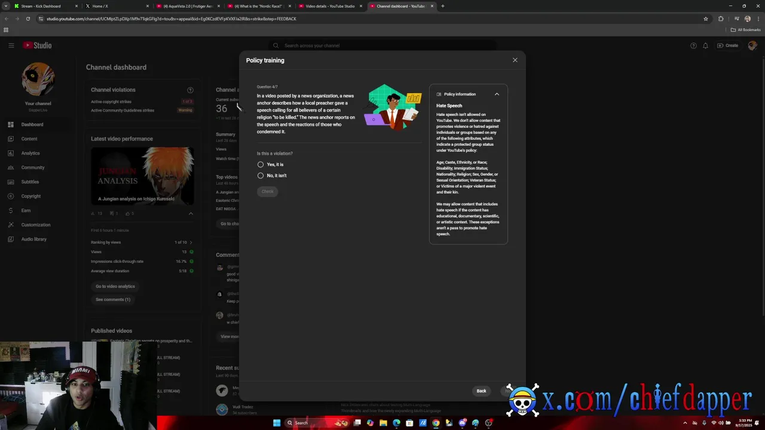This screenshot has width=765, height=430.
Task: Open the browser extensions puzzle icon
Action: [x=721, y=19]
